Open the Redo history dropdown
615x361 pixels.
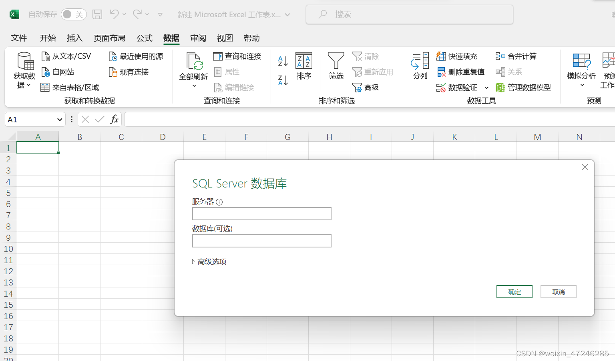coord(147,14)
